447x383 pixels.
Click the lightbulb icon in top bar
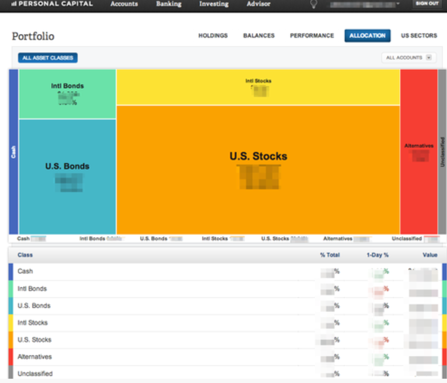pyautogui.click(x=313, y=4)
